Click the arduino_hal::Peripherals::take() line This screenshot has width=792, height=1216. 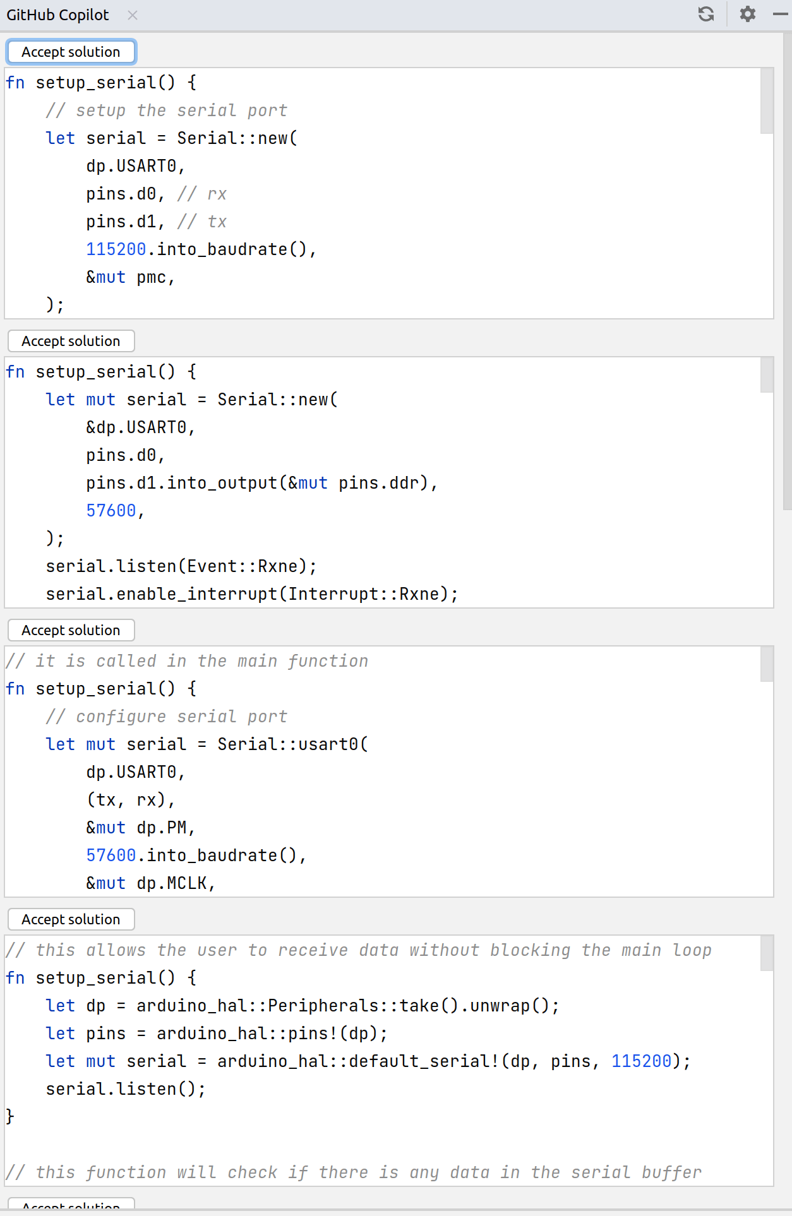(x=302, y=1006)
